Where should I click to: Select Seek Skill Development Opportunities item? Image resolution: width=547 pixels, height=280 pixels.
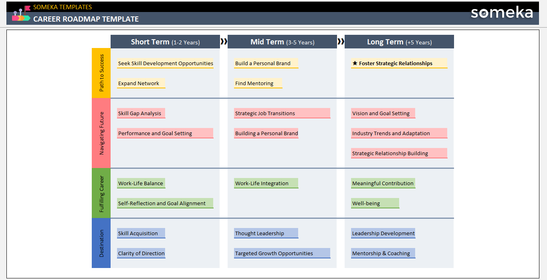pyautogui.click(x=165, y=63)
